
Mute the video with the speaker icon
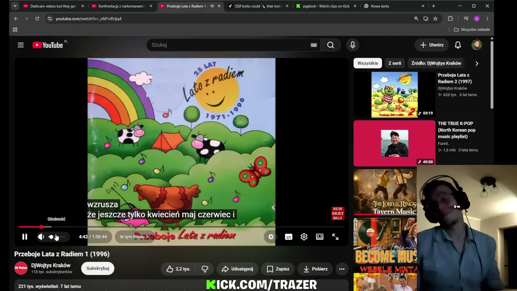coord(41,237)
